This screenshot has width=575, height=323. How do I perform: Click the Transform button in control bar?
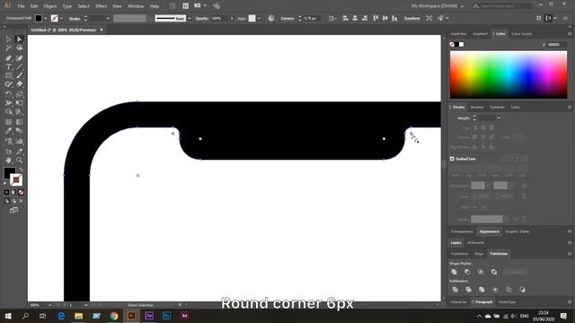pos(411,18)
